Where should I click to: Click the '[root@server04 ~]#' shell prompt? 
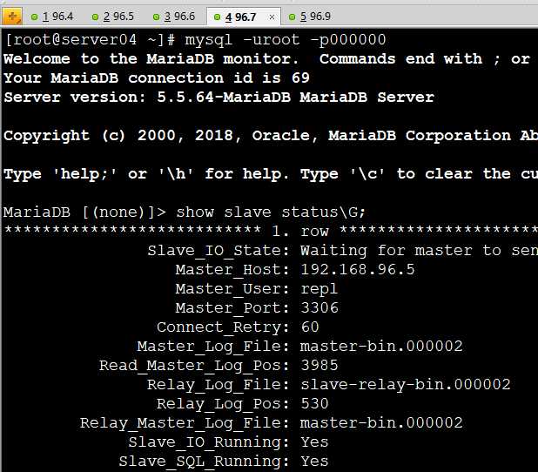pyautogui.click(x=90, y=40)
